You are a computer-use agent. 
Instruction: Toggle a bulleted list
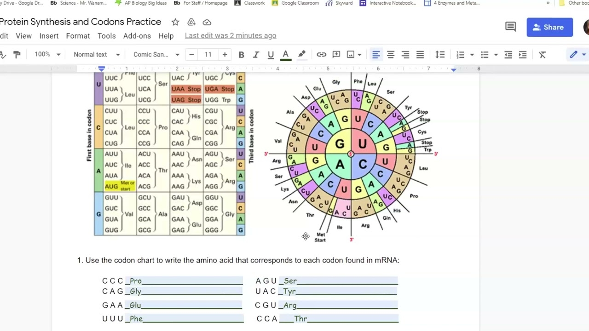point(485,54)
